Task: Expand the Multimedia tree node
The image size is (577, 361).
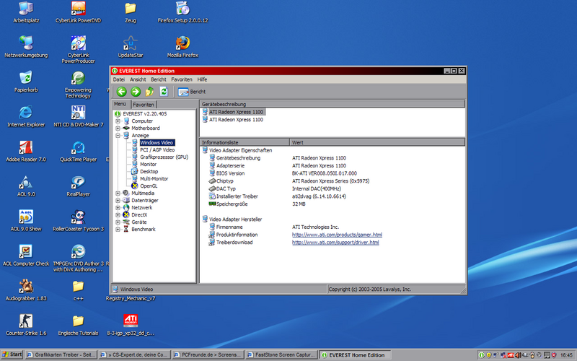Action: 118,193
